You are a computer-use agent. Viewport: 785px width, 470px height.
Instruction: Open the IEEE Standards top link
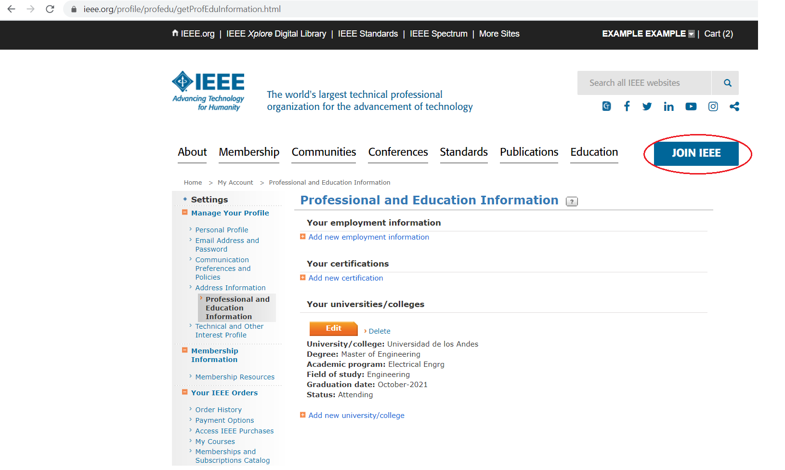(368, 34)
